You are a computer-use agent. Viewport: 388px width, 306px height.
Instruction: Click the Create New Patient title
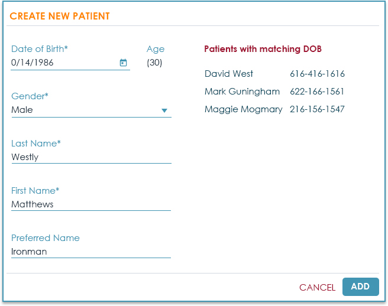[60, 17]
